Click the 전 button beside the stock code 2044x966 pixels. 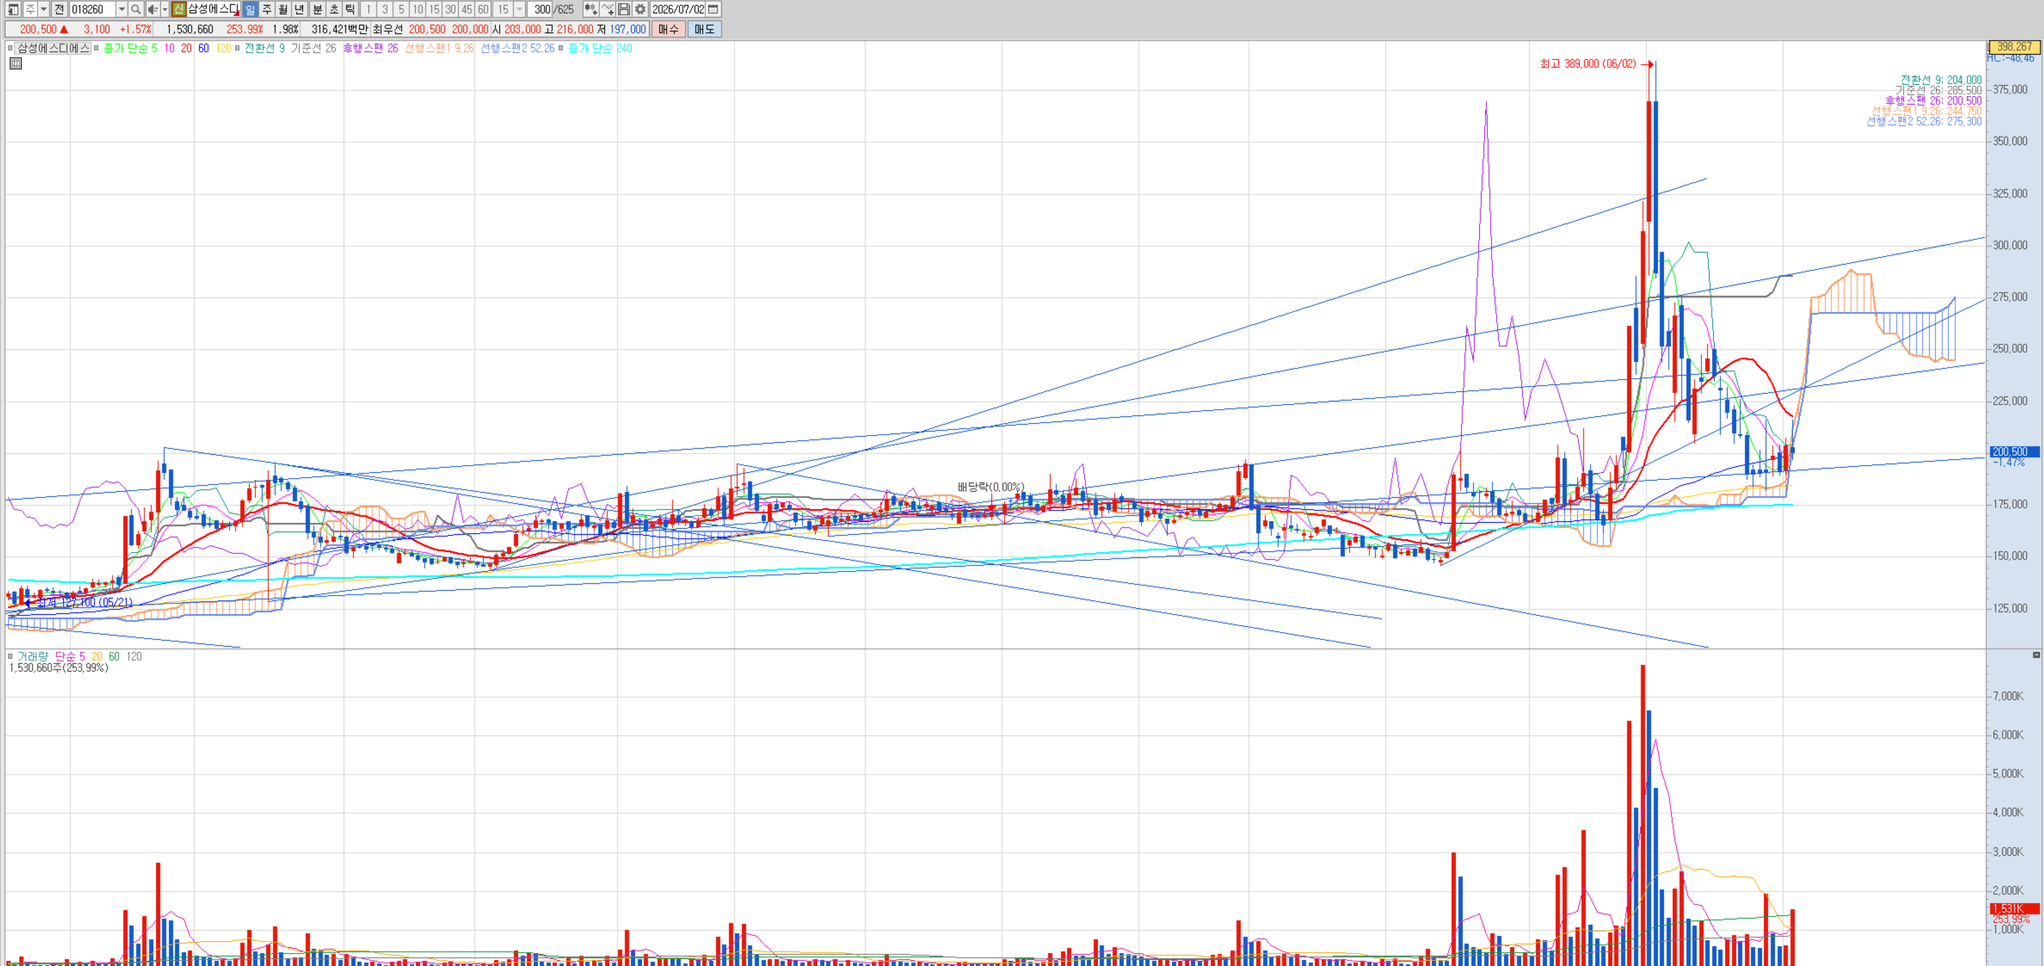click(60, 10)
